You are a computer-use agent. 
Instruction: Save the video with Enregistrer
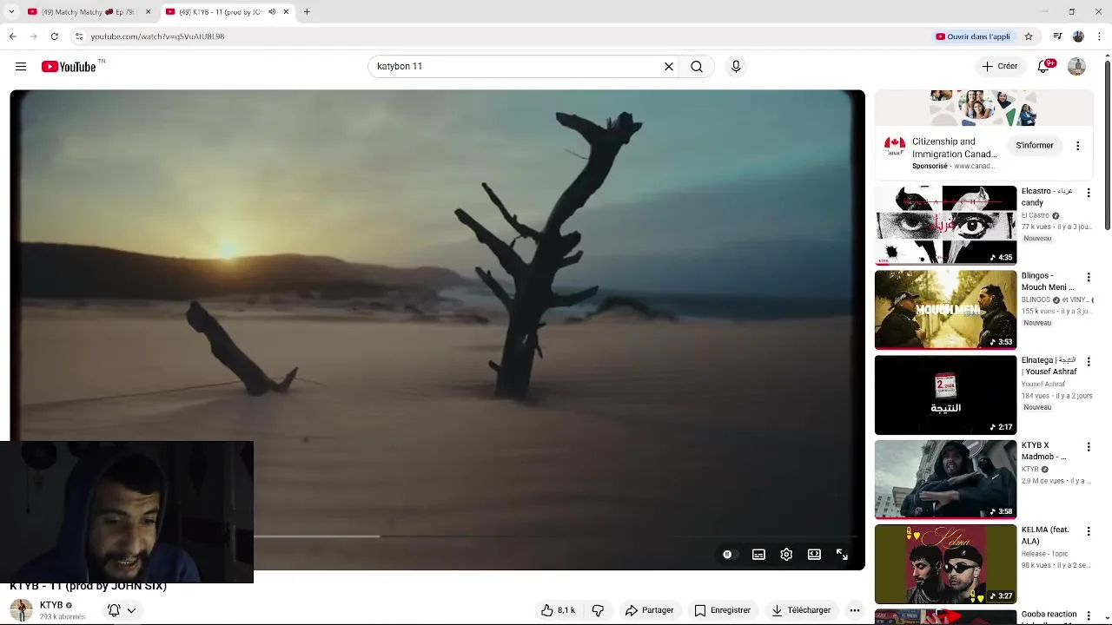722,610
